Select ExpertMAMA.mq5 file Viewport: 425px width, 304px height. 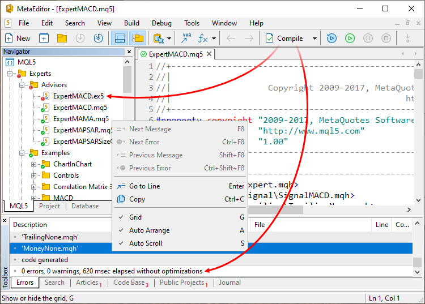(x=81, y=119)
